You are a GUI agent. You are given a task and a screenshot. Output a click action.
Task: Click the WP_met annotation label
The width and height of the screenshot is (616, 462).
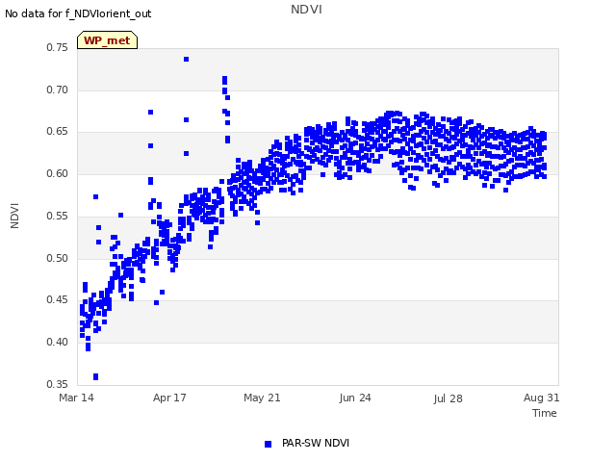[x=107, y=40]
